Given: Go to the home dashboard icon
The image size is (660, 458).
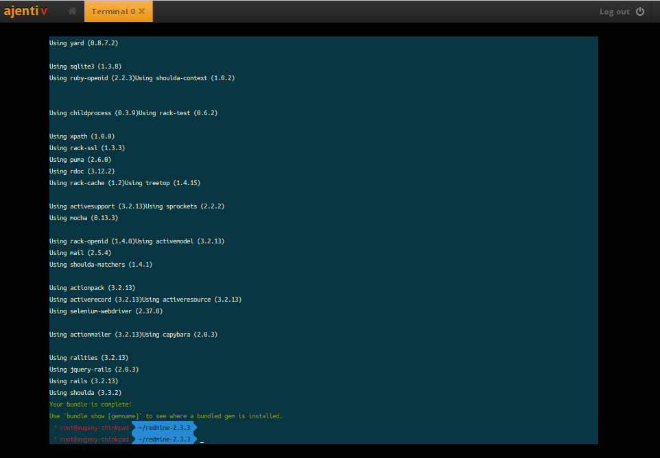Looking at the screenshot, I should 73,12.
